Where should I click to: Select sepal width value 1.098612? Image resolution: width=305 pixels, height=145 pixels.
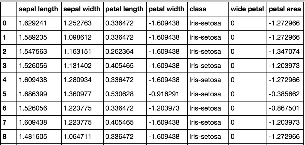point(78,37)
